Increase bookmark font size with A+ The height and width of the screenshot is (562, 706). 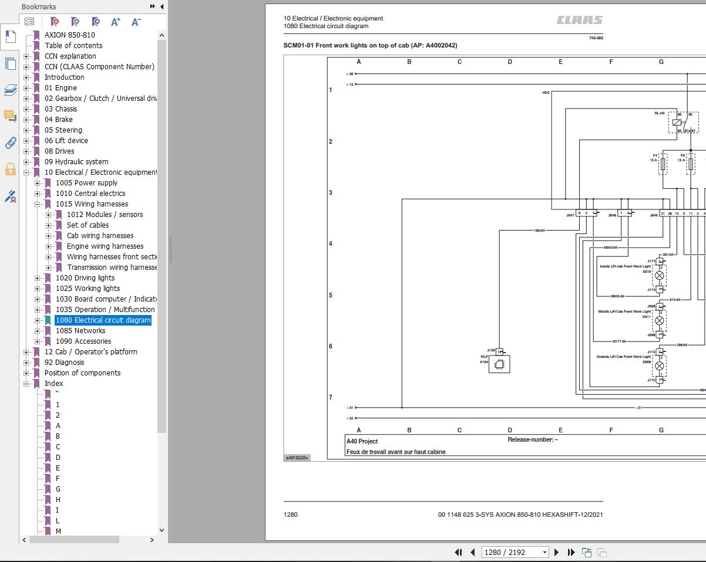[116, 22]
